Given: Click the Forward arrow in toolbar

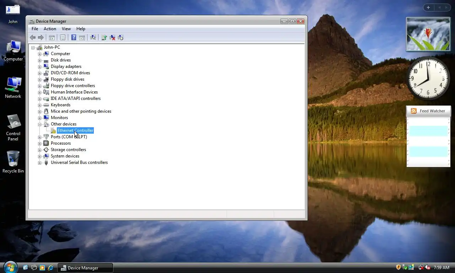Looking at the screenshot, I should [41, 37].
